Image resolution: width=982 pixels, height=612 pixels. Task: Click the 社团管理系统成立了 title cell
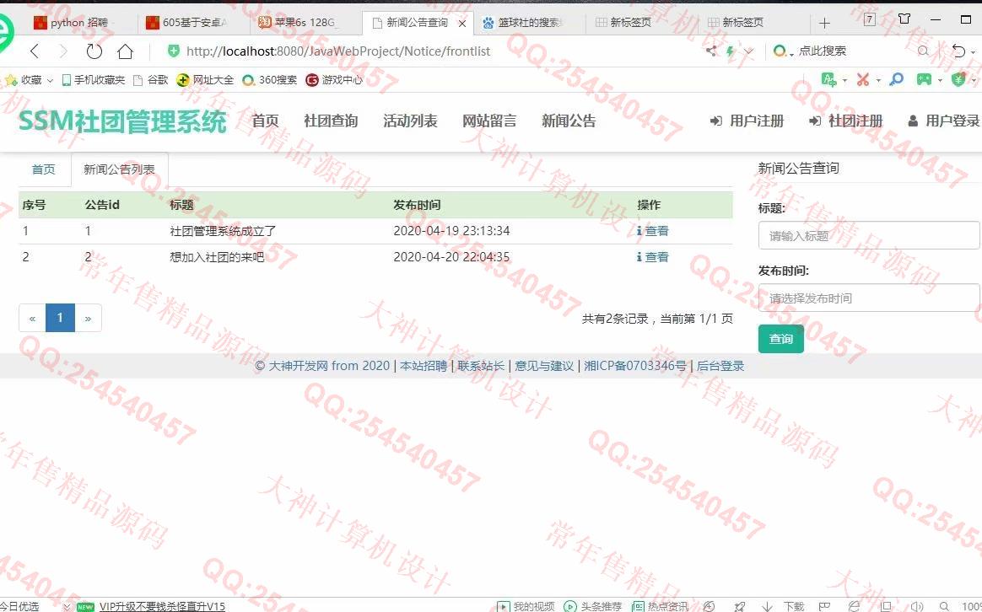point(223,231)
